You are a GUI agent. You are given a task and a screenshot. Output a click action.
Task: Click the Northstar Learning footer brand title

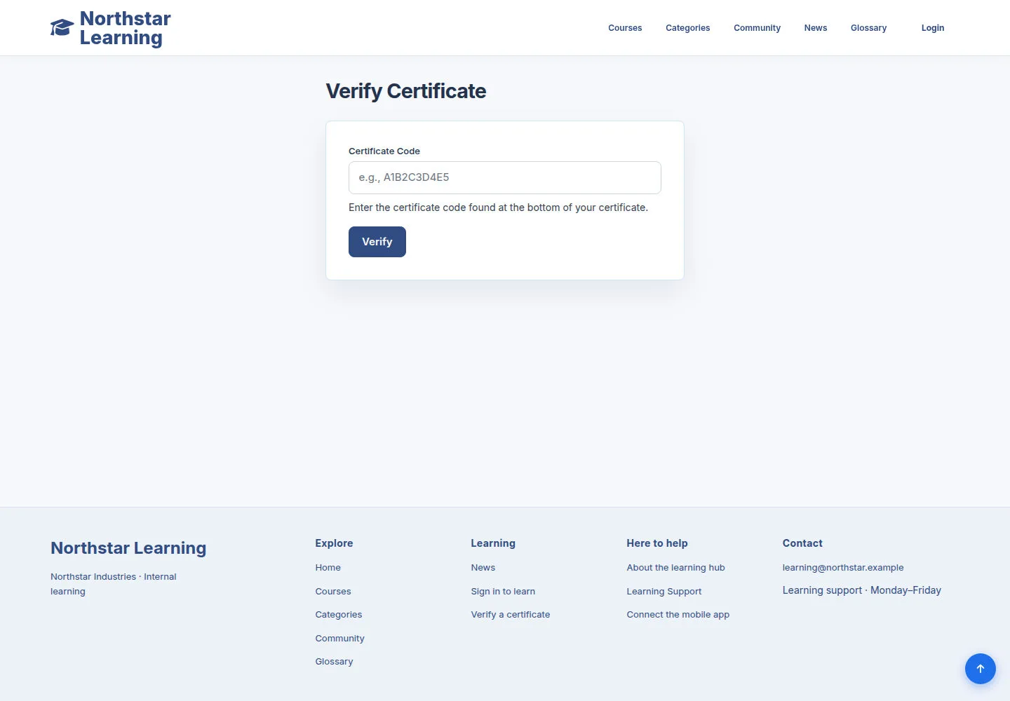pyautogui.click(x=128, y=548)
